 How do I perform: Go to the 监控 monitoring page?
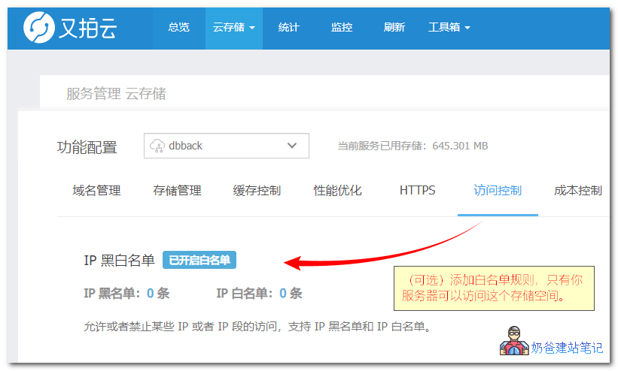tap(341, 27)
